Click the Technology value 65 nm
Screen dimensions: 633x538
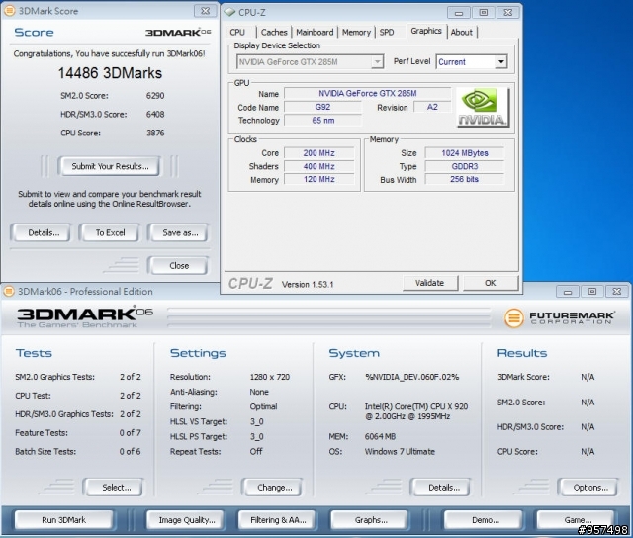[x=322, y=121]
